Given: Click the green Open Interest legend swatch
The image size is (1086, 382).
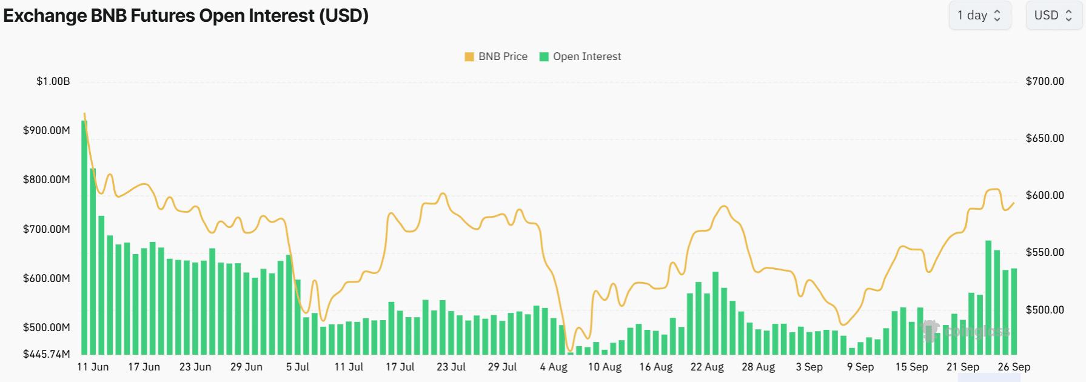Looking at the screenshot, I should (x=544, y=57).
